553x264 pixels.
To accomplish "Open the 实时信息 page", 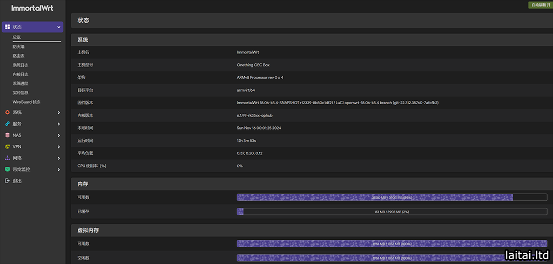I will 21,92.
